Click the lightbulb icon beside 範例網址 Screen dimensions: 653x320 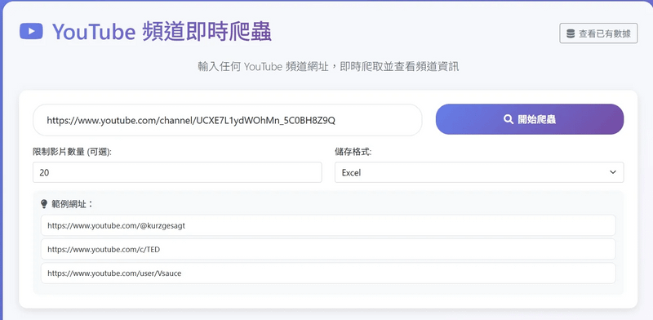[44, 204]
